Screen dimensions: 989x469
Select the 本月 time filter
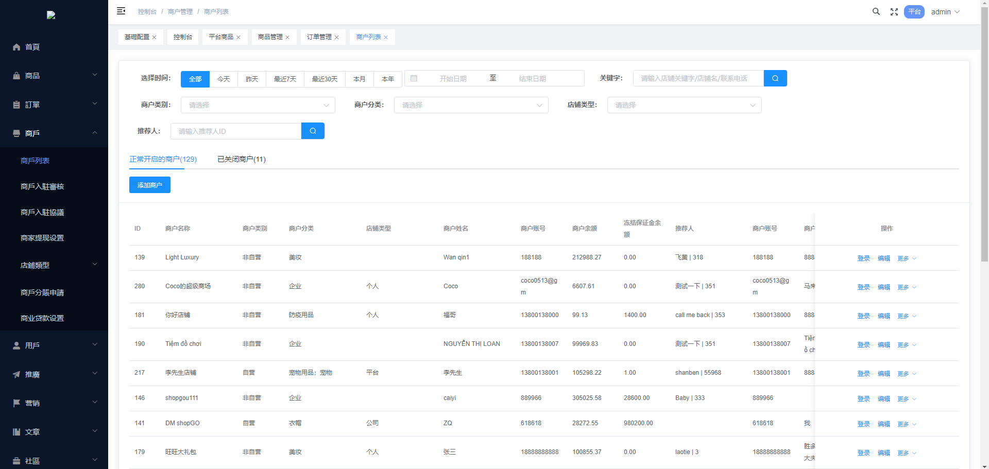click(359, 79)
